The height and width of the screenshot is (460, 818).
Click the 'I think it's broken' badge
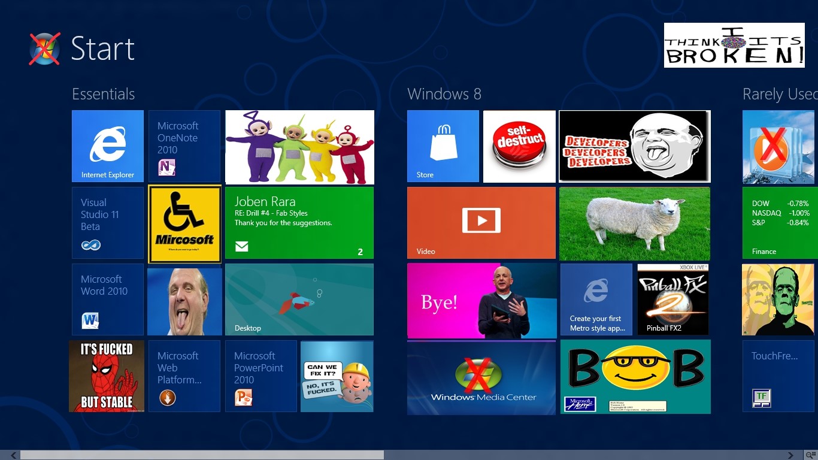[734, 46]
